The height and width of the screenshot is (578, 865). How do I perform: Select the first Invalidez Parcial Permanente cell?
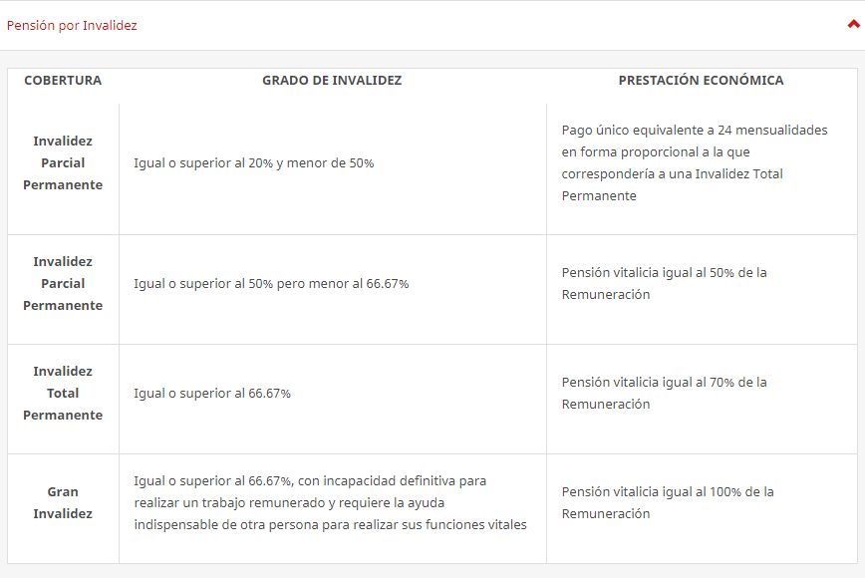(x=63, y=163)
